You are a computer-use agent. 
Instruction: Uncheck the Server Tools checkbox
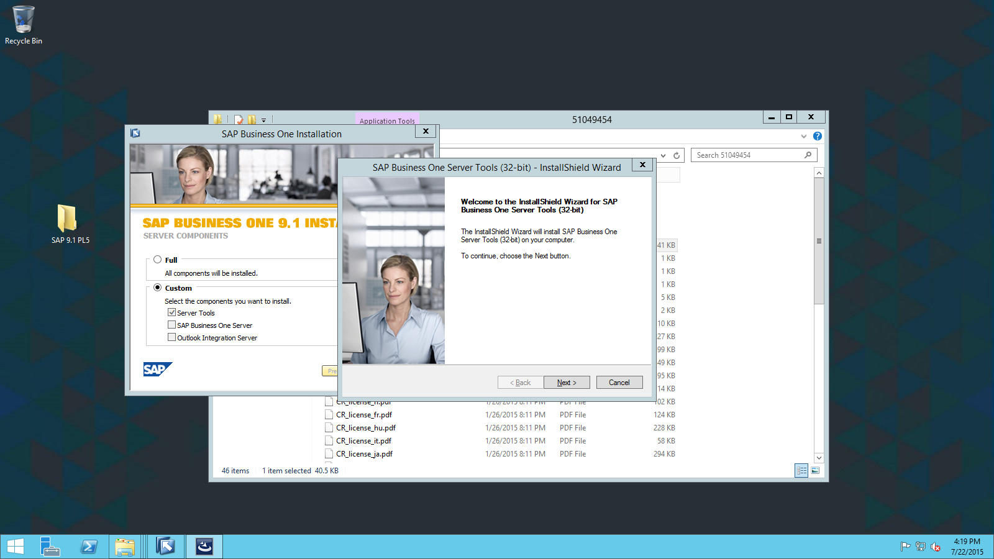click(x=172, y=312)
